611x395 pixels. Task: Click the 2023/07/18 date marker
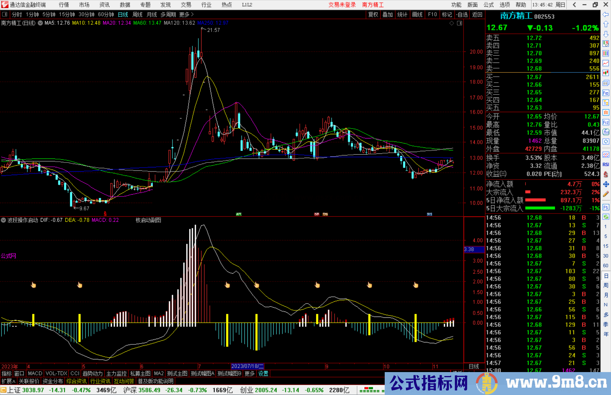click(247, 366)
